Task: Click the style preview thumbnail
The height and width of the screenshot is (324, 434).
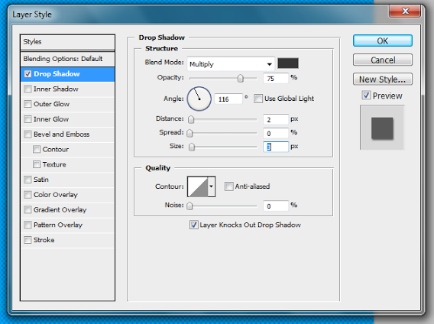Action: 382,128
